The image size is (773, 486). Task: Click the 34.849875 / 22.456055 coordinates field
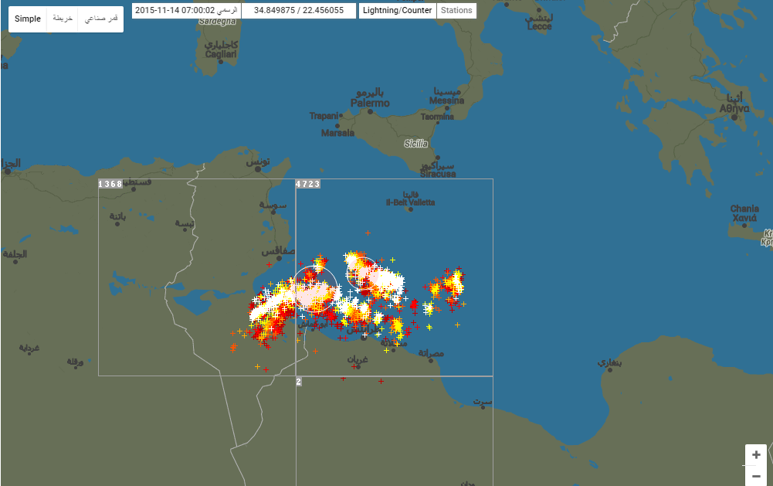299,11
